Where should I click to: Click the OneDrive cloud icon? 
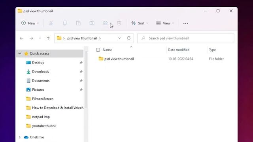tap(26, 137)
